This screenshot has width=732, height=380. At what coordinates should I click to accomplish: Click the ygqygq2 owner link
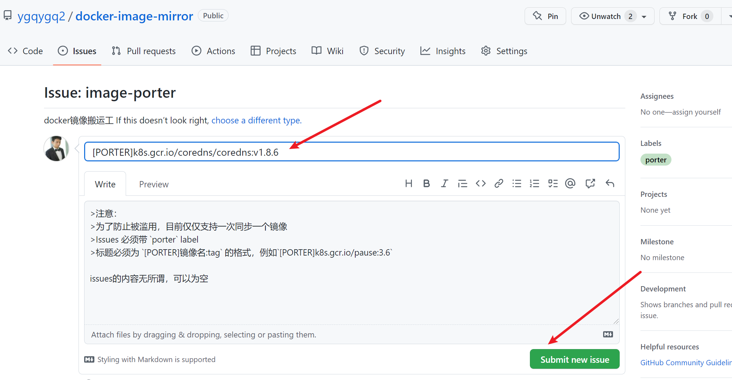41,16
